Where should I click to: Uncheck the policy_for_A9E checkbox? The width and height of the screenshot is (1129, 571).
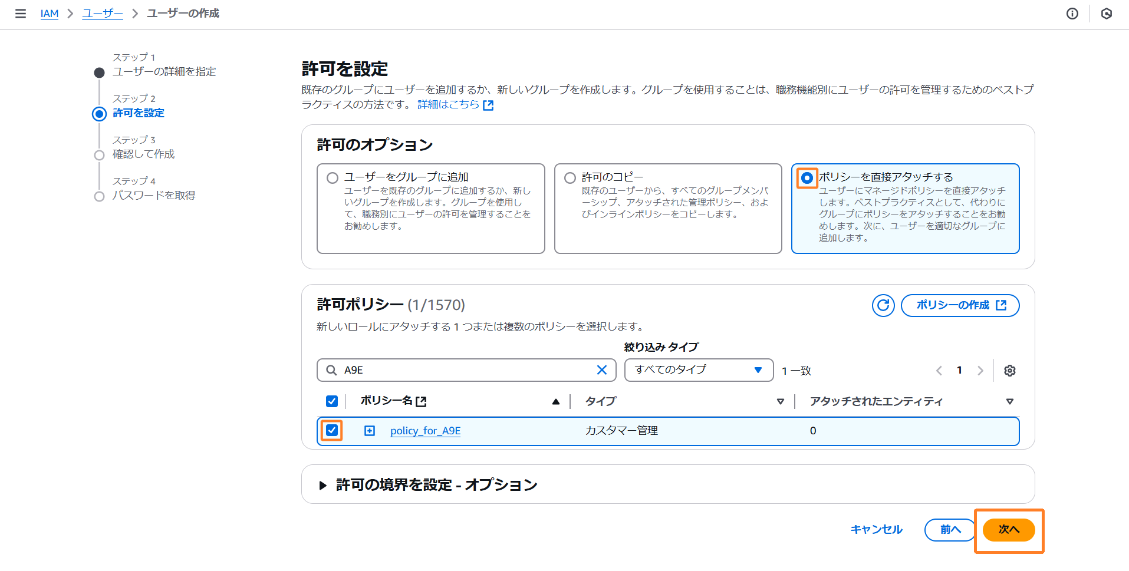click(x=332, y=430)
